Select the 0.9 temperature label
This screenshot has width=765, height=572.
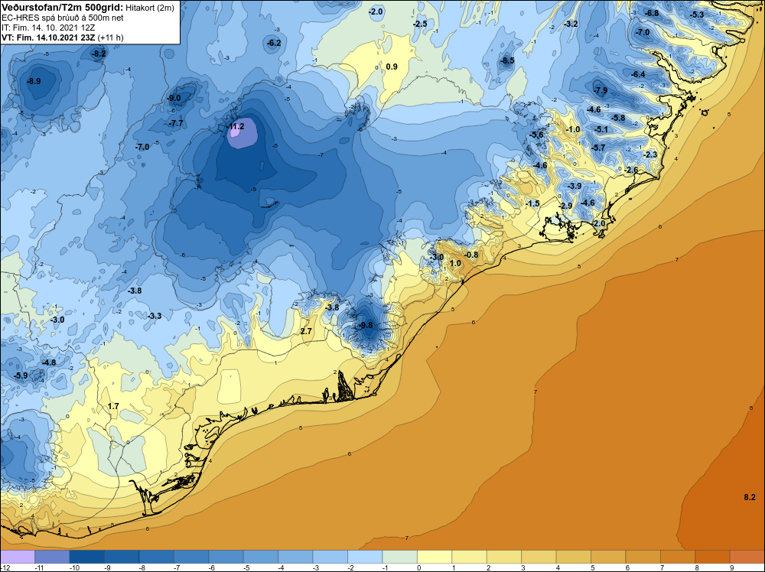[x=392, y=67]
